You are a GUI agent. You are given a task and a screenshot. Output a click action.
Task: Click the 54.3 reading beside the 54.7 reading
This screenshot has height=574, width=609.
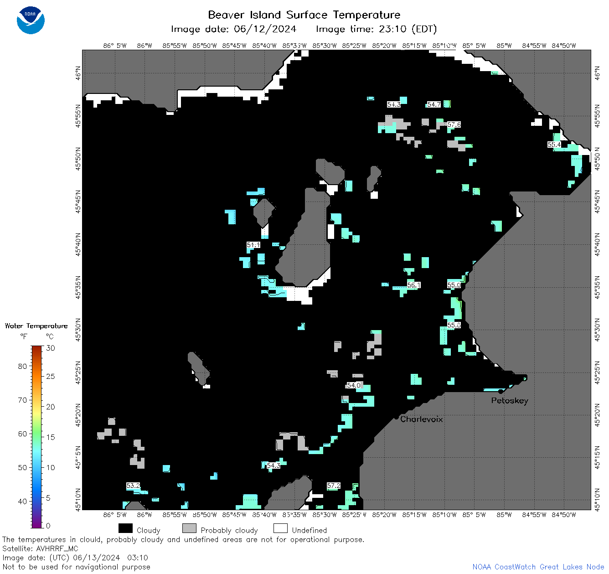tap(394, 104)
